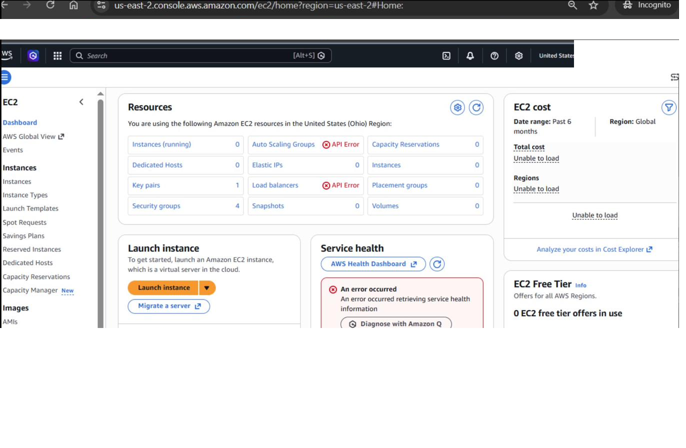The width and height of the screenshot is (686, 448).
Task: Bookmark this page with the star icon
Action: coord(593,5)
